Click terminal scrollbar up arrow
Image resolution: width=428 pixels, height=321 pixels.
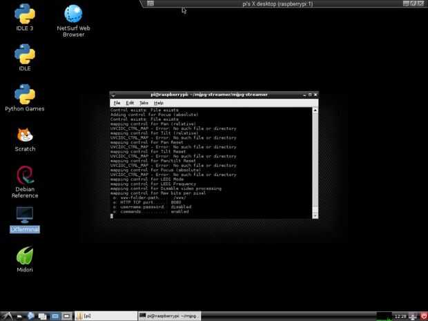point(315,110)
